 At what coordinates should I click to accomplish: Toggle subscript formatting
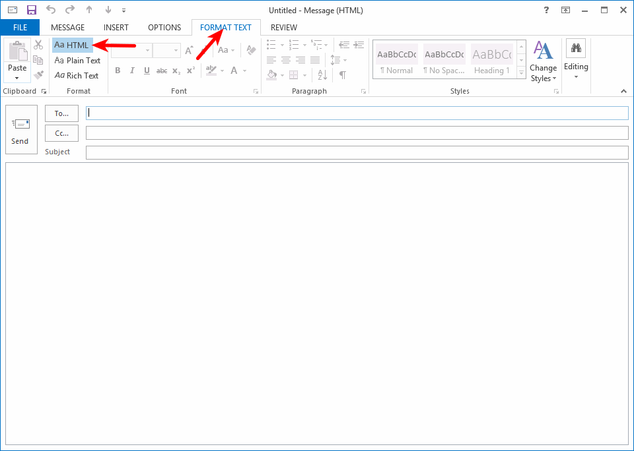pyautogui.click(x=176, y=71)
